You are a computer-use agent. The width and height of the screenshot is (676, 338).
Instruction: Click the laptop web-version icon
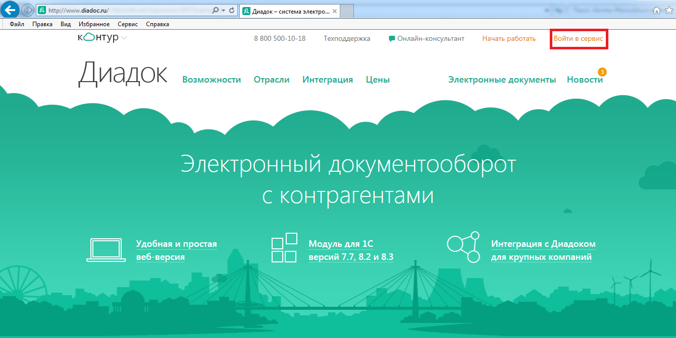pyautogui.click(x=106, y=250)
